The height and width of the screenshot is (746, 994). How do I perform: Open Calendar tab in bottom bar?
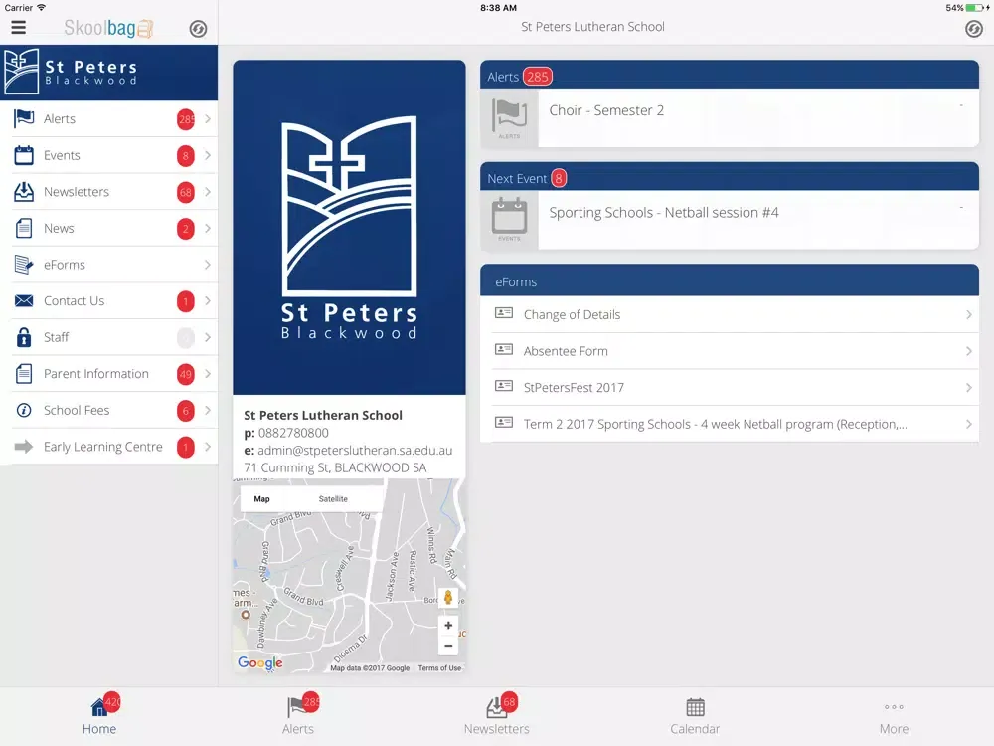pyautogui.click(x=696, y=715)
